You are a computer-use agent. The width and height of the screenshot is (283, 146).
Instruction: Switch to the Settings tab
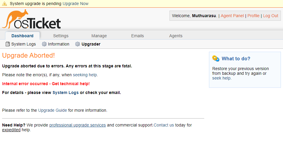coord(61,36)
